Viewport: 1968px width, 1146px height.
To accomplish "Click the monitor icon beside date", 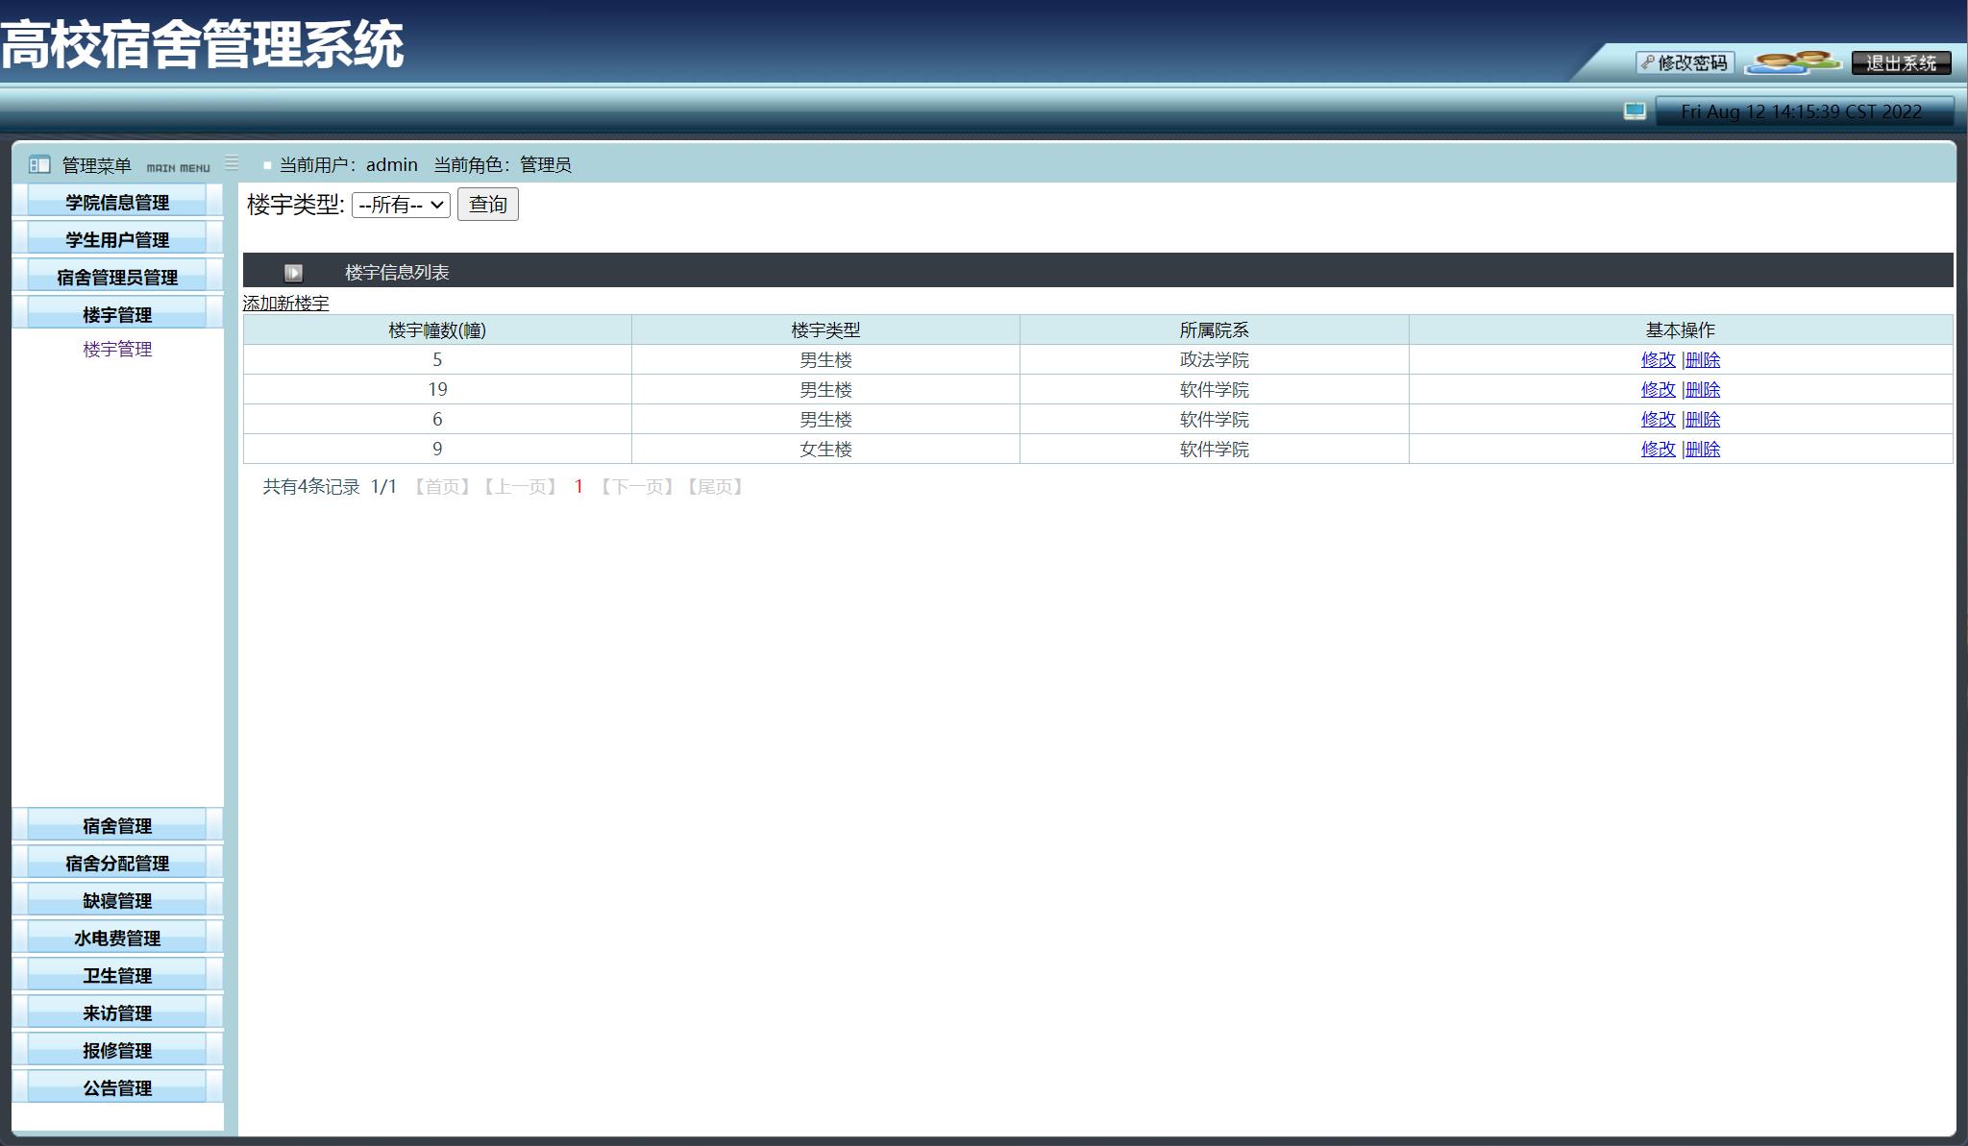I will [1635, 111].
